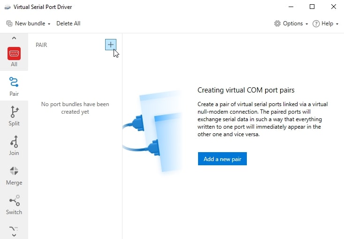Click the Add a new pair button
Screen dimensions: 344x239
pyautogui.click(x=222, y=159)
